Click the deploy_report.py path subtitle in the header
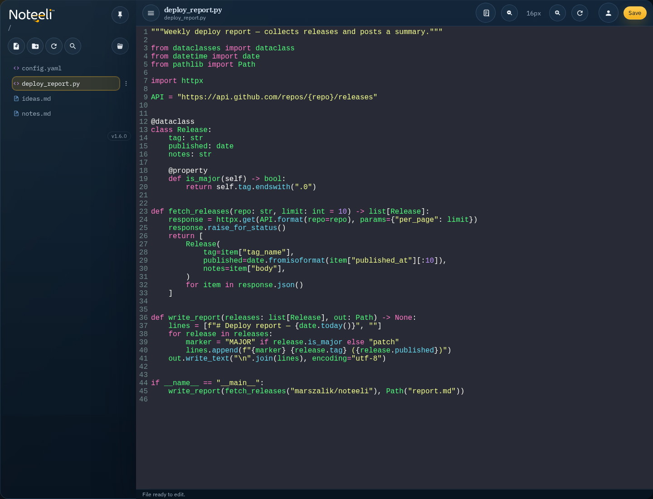The height and width of the screenshot is (499, 653). (x=185, y=18)
